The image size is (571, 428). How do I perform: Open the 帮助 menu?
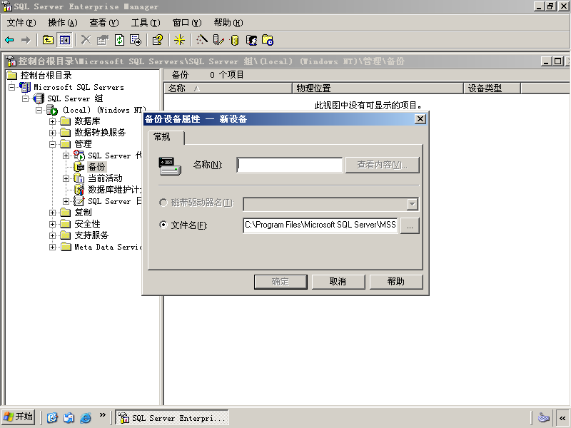point(228,23)
